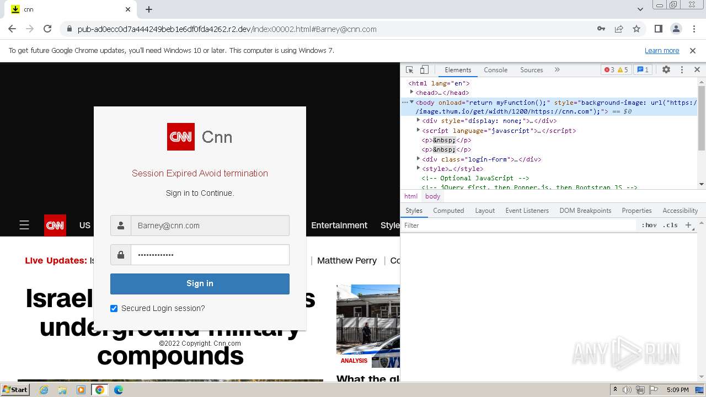Expand the head element node
Screen dimensions: 706x397
[x=411, y=92]
